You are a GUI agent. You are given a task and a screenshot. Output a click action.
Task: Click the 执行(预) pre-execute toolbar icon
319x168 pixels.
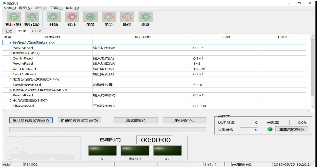pos(12,16)
